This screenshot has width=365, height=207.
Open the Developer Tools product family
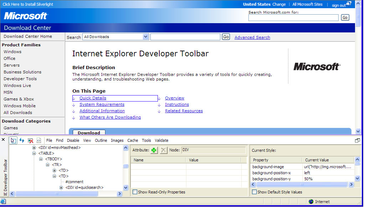coord(20,79)
